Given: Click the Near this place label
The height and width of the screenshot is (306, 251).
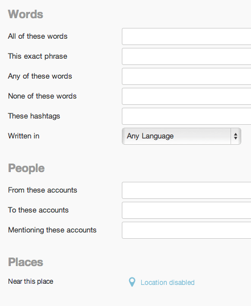Looking at the screenshot, I should (x=31, y=281).
